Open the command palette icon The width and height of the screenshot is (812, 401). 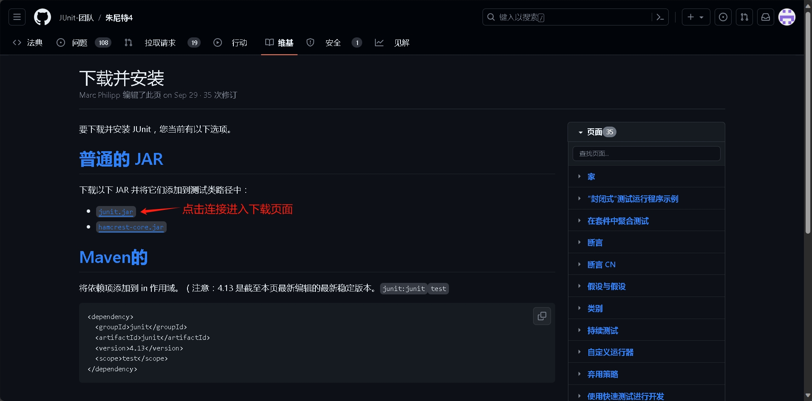660,17
